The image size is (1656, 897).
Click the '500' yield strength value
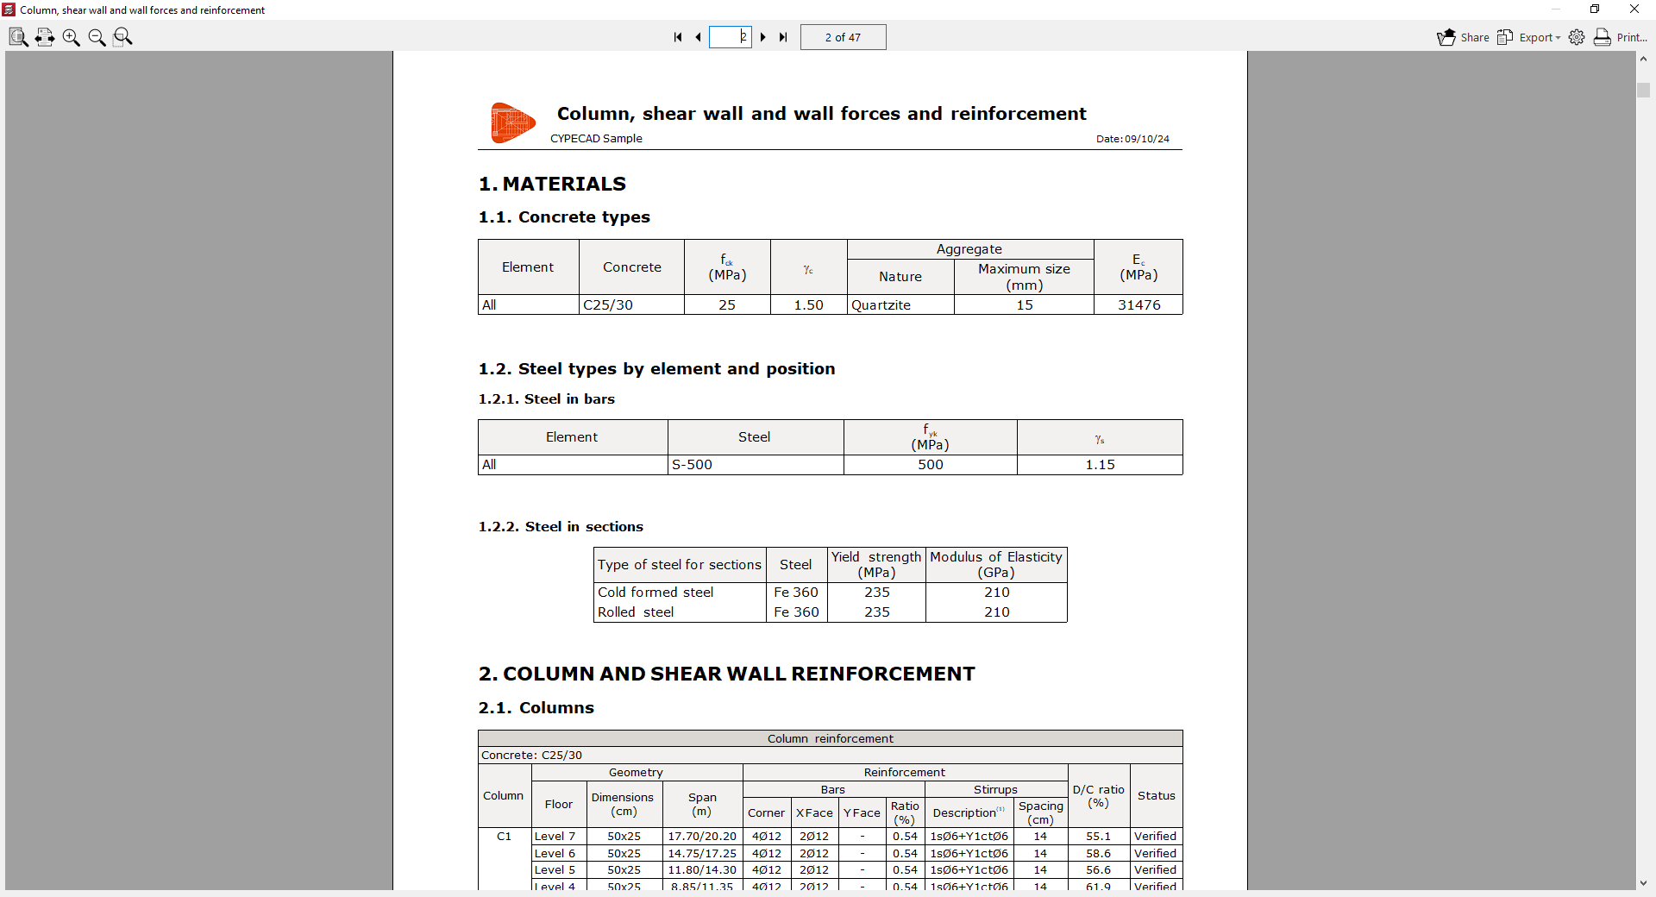point(931,465)
